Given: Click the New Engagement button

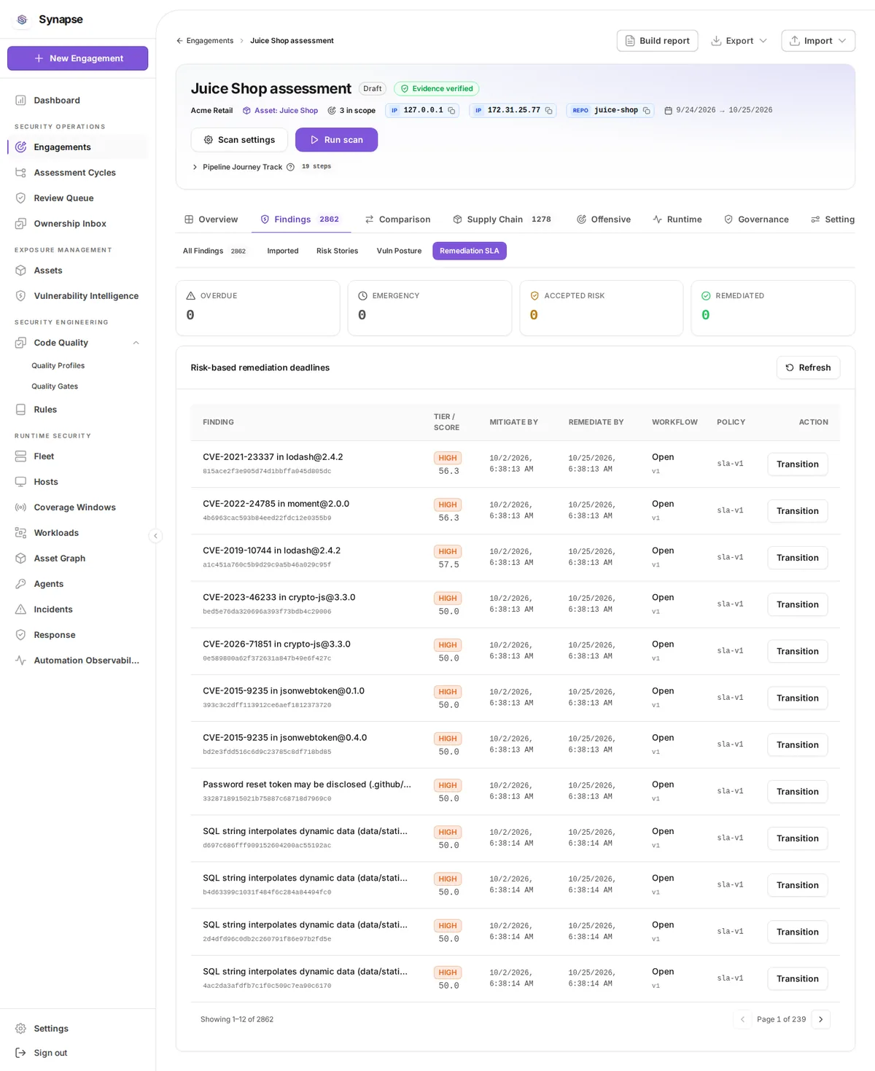Looking at the screenshot, I should (77, 58).
